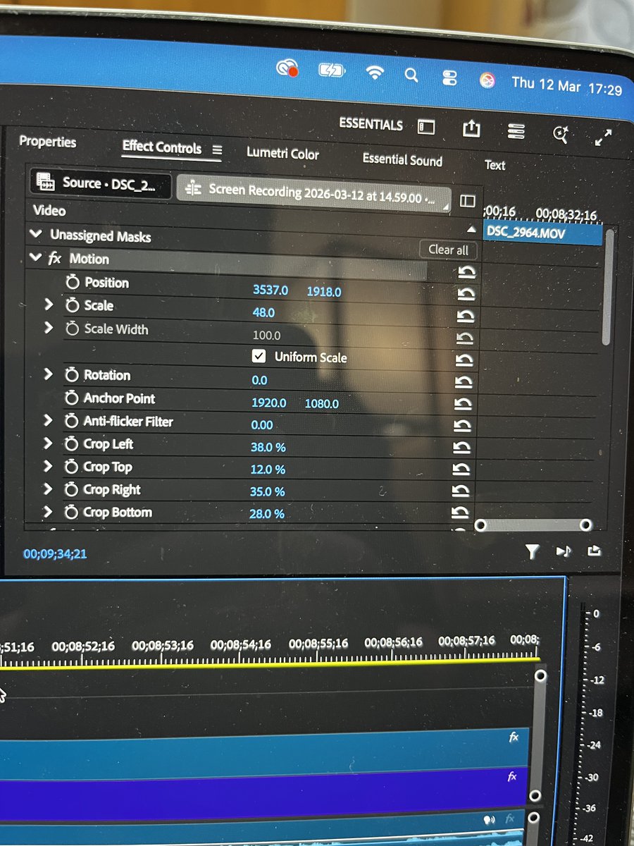
Task: Open the Effect Controls panel menu icon
Action: pyautogui.click(x=216, y=150)
